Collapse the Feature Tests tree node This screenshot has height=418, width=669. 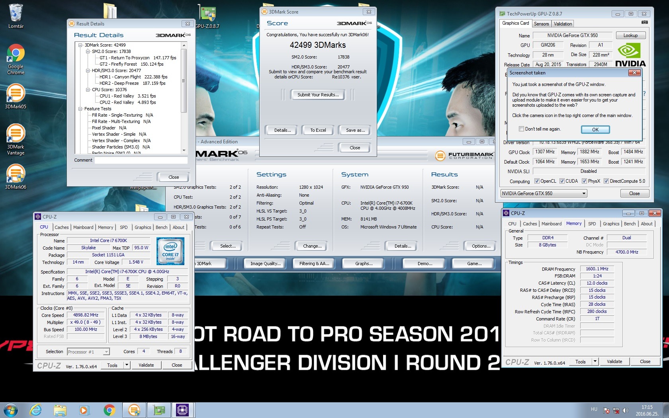pyautogui.click(x=80, y=109)
